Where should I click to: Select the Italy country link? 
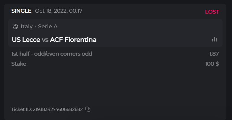(x=27, y=26)
